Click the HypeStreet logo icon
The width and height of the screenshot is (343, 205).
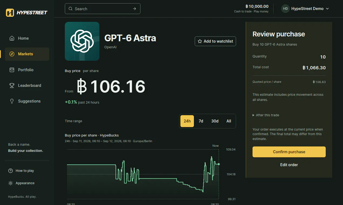coord(10,12)
